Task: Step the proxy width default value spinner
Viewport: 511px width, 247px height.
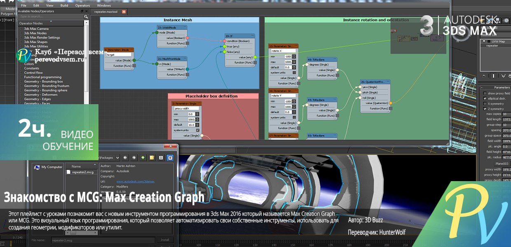Action: pos(197,125)
